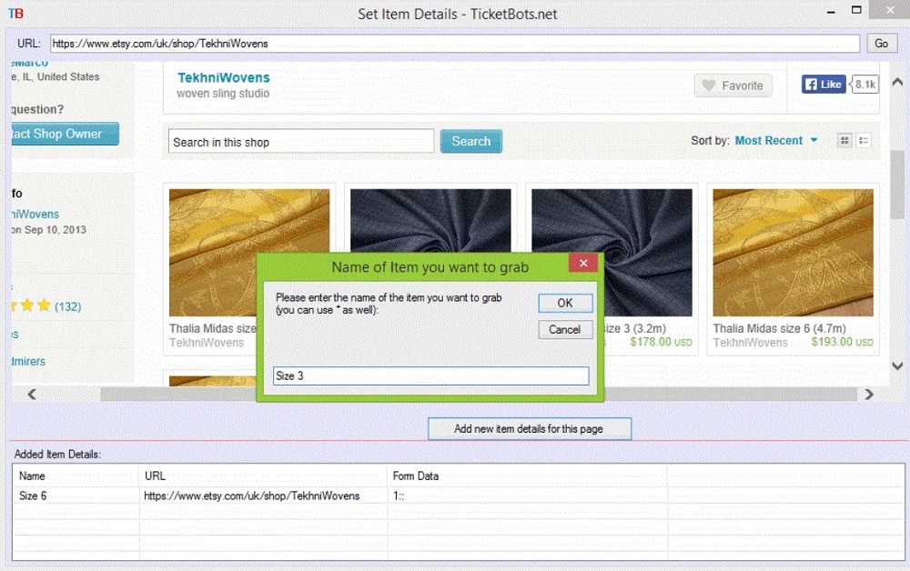Screen dimensions: 910x571
Task: Click the browser page scroll down arrow
Action: point(897,366)
